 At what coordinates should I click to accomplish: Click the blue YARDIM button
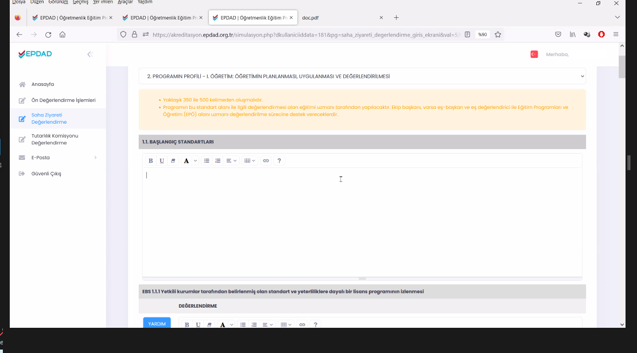(x=157, y=324)
